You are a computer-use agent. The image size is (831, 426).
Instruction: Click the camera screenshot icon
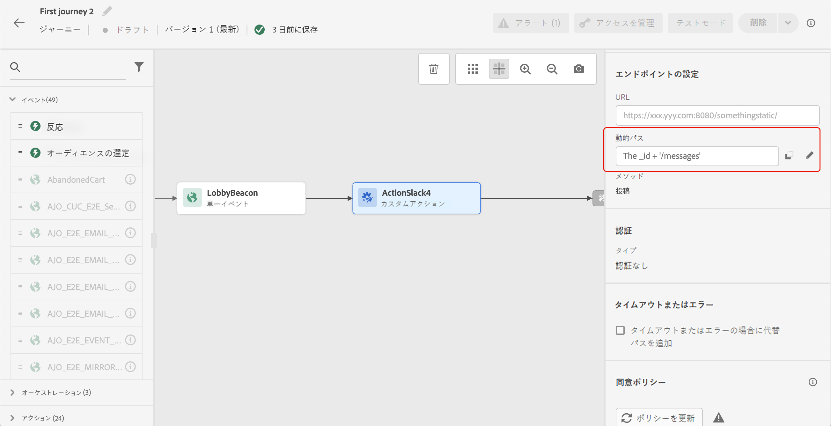578,69
